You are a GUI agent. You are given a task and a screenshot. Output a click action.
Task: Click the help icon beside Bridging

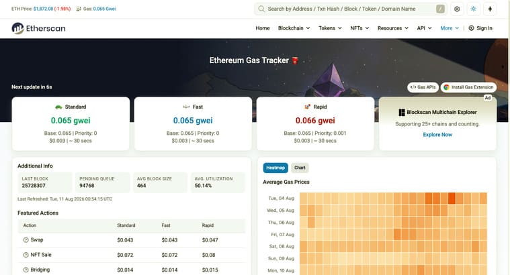point(26,270)
